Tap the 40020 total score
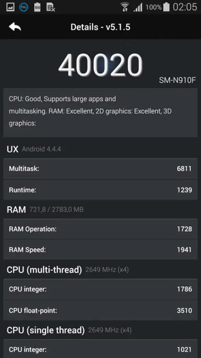The height and width of the screenshot is (358, 201). pyautogui.click(x=100, y=65)
